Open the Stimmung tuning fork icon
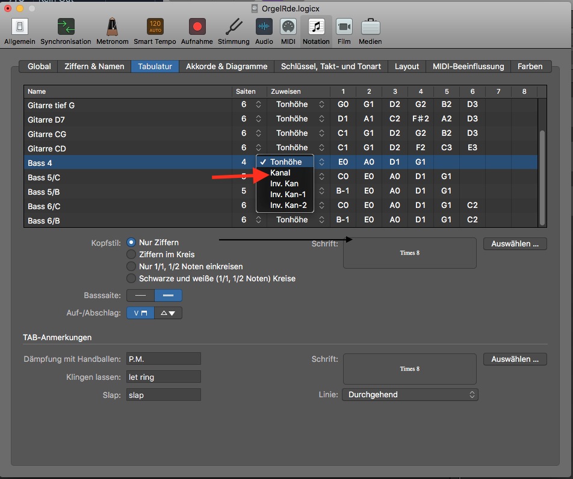573x479 pixels. tap(234, 27)
